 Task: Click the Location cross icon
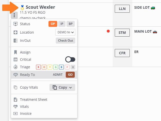[15, 32]
